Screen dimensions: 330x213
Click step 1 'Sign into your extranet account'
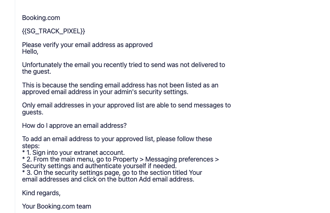(78, 153)
